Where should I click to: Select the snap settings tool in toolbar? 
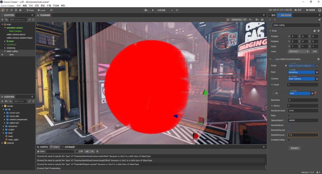[20, 10]
